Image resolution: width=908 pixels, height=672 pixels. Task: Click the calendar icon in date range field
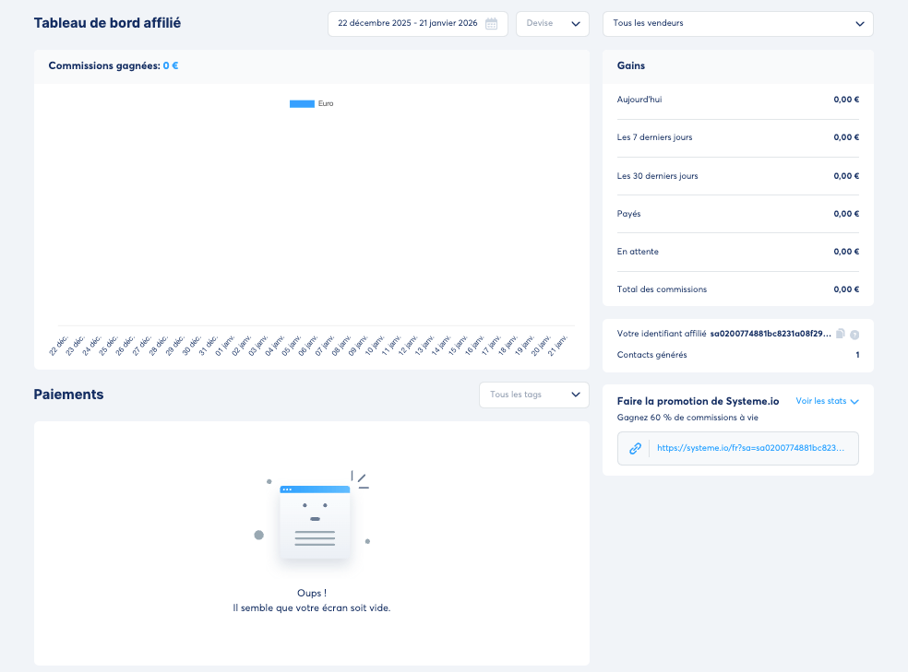[491, 24]
